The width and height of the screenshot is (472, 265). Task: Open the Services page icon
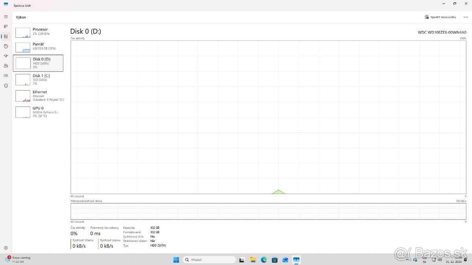coord(6,85)
